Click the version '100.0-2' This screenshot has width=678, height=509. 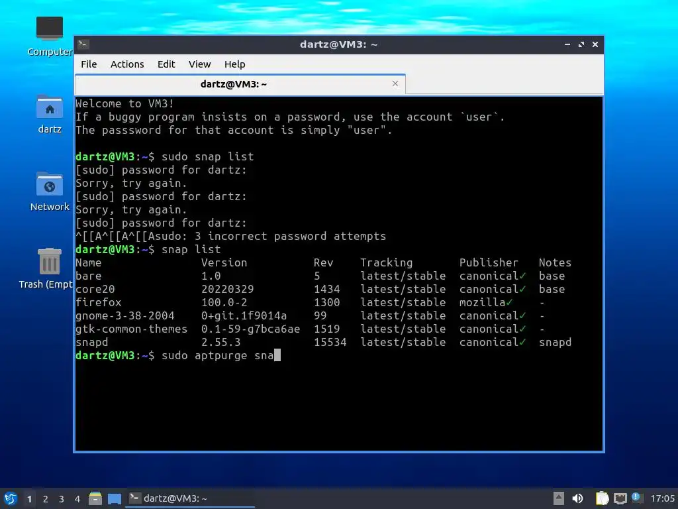pyautogui.click(x=224, y=302)
